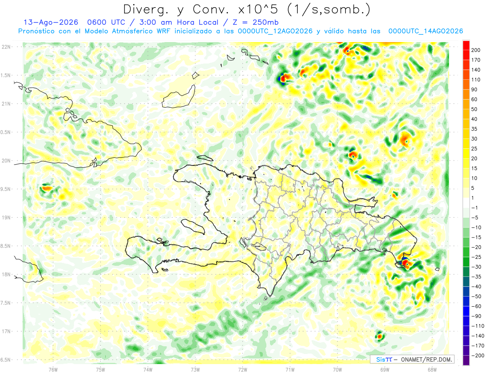Click the -20 color scale value
This screenshot has height=375, width=485.
(x=477, y=247)
